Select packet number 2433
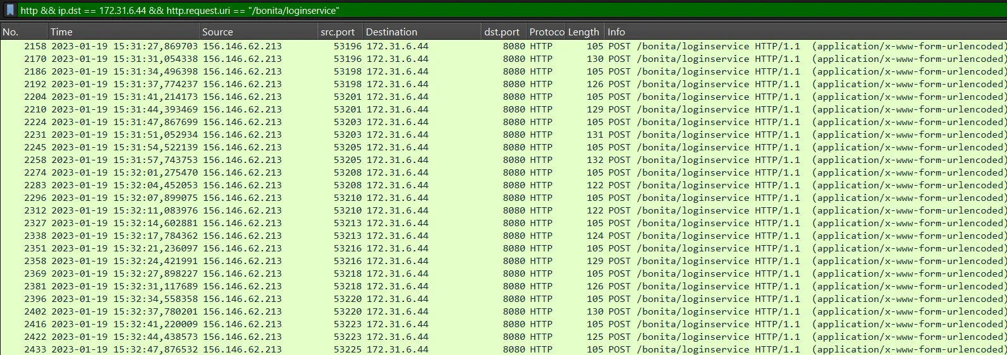Image resolution: width=1007 pixels, height=355 pixels. 503,349
